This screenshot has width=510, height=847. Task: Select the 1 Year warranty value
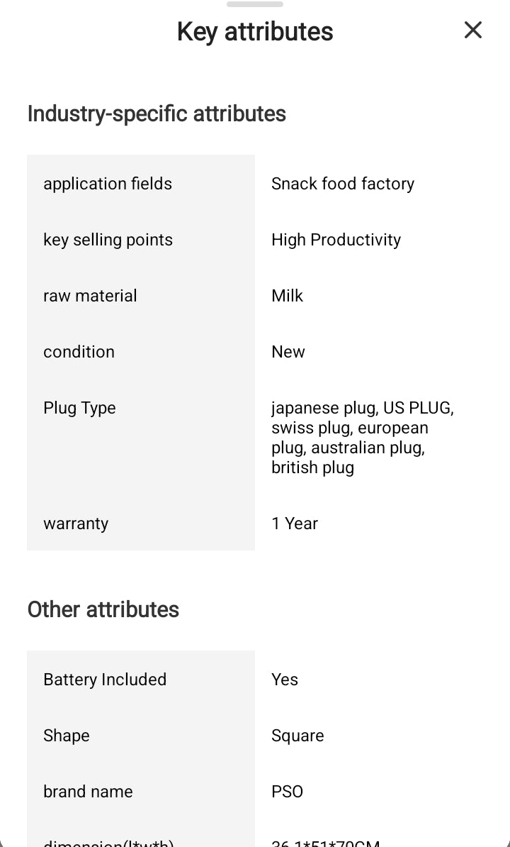[295, 524]
